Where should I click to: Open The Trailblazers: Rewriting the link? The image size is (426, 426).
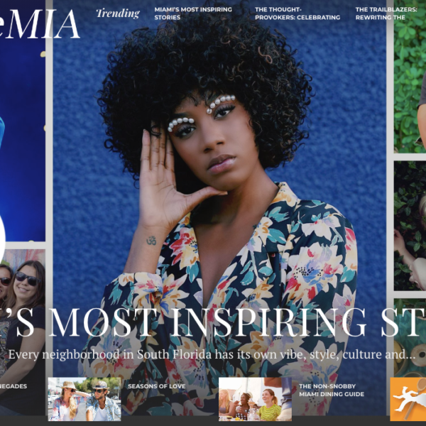386,13
